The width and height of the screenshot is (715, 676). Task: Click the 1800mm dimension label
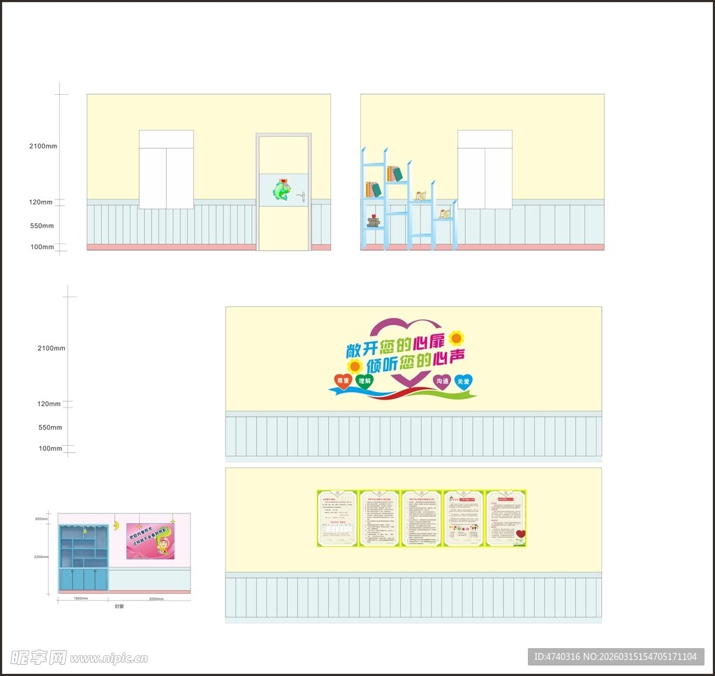pyautogui.click(x=81, y=599)
